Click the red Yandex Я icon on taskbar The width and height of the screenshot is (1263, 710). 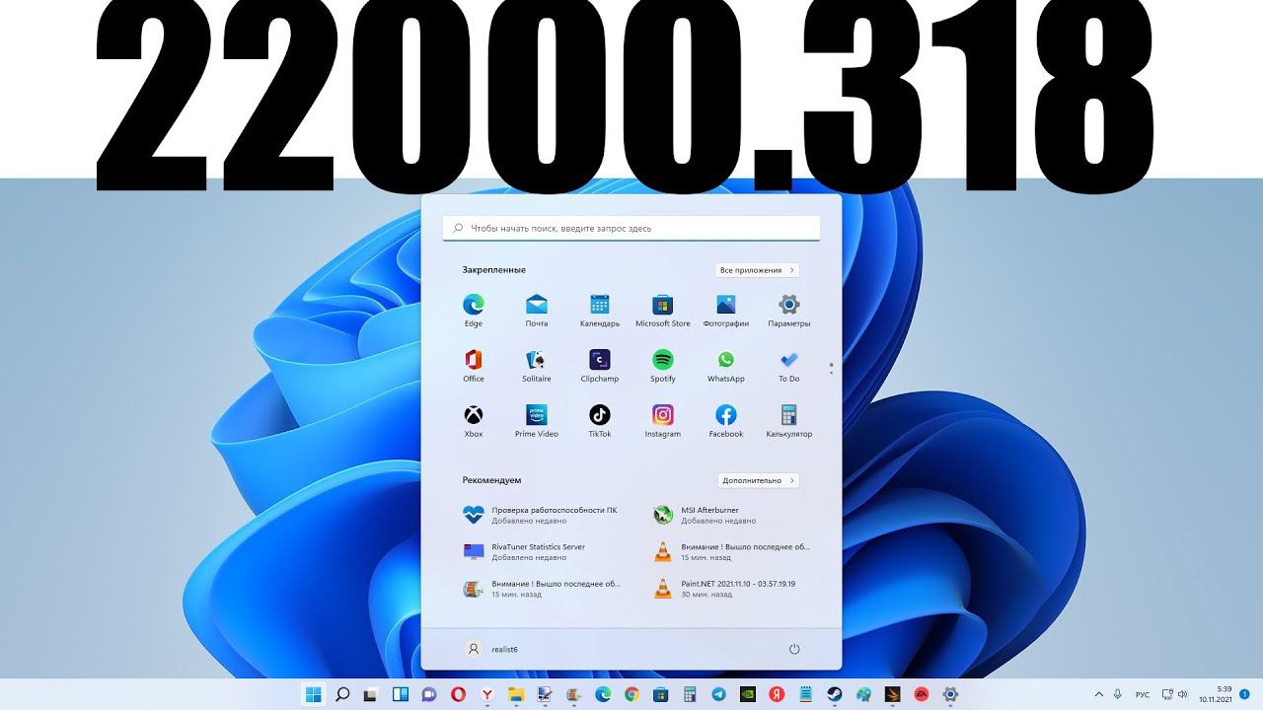tap(777, 694)
